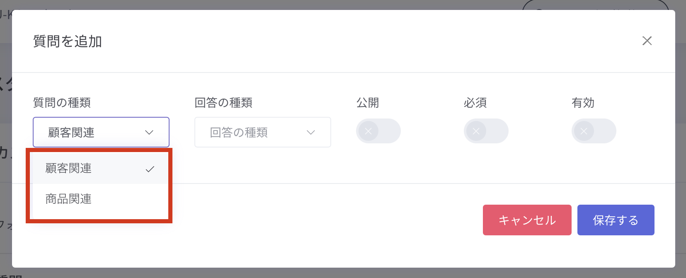Collapse the 質問の種類 combo box showing 顧客関連

coord(101,133)
